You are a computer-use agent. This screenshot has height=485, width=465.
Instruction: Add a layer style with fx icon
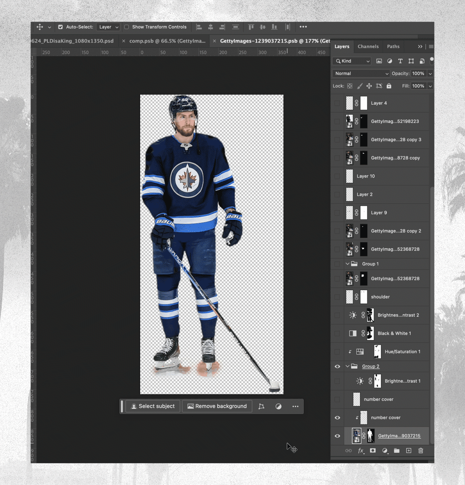(x=361, y=451)
